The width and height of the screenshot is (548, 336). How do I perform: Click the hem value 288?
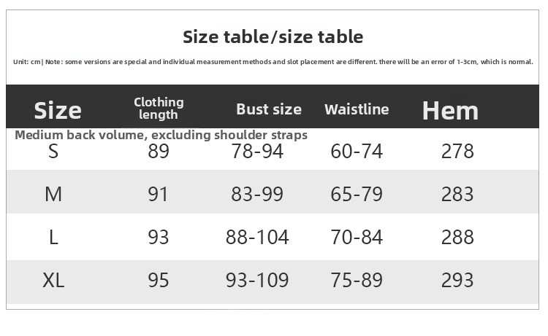(x=457, y=238)
